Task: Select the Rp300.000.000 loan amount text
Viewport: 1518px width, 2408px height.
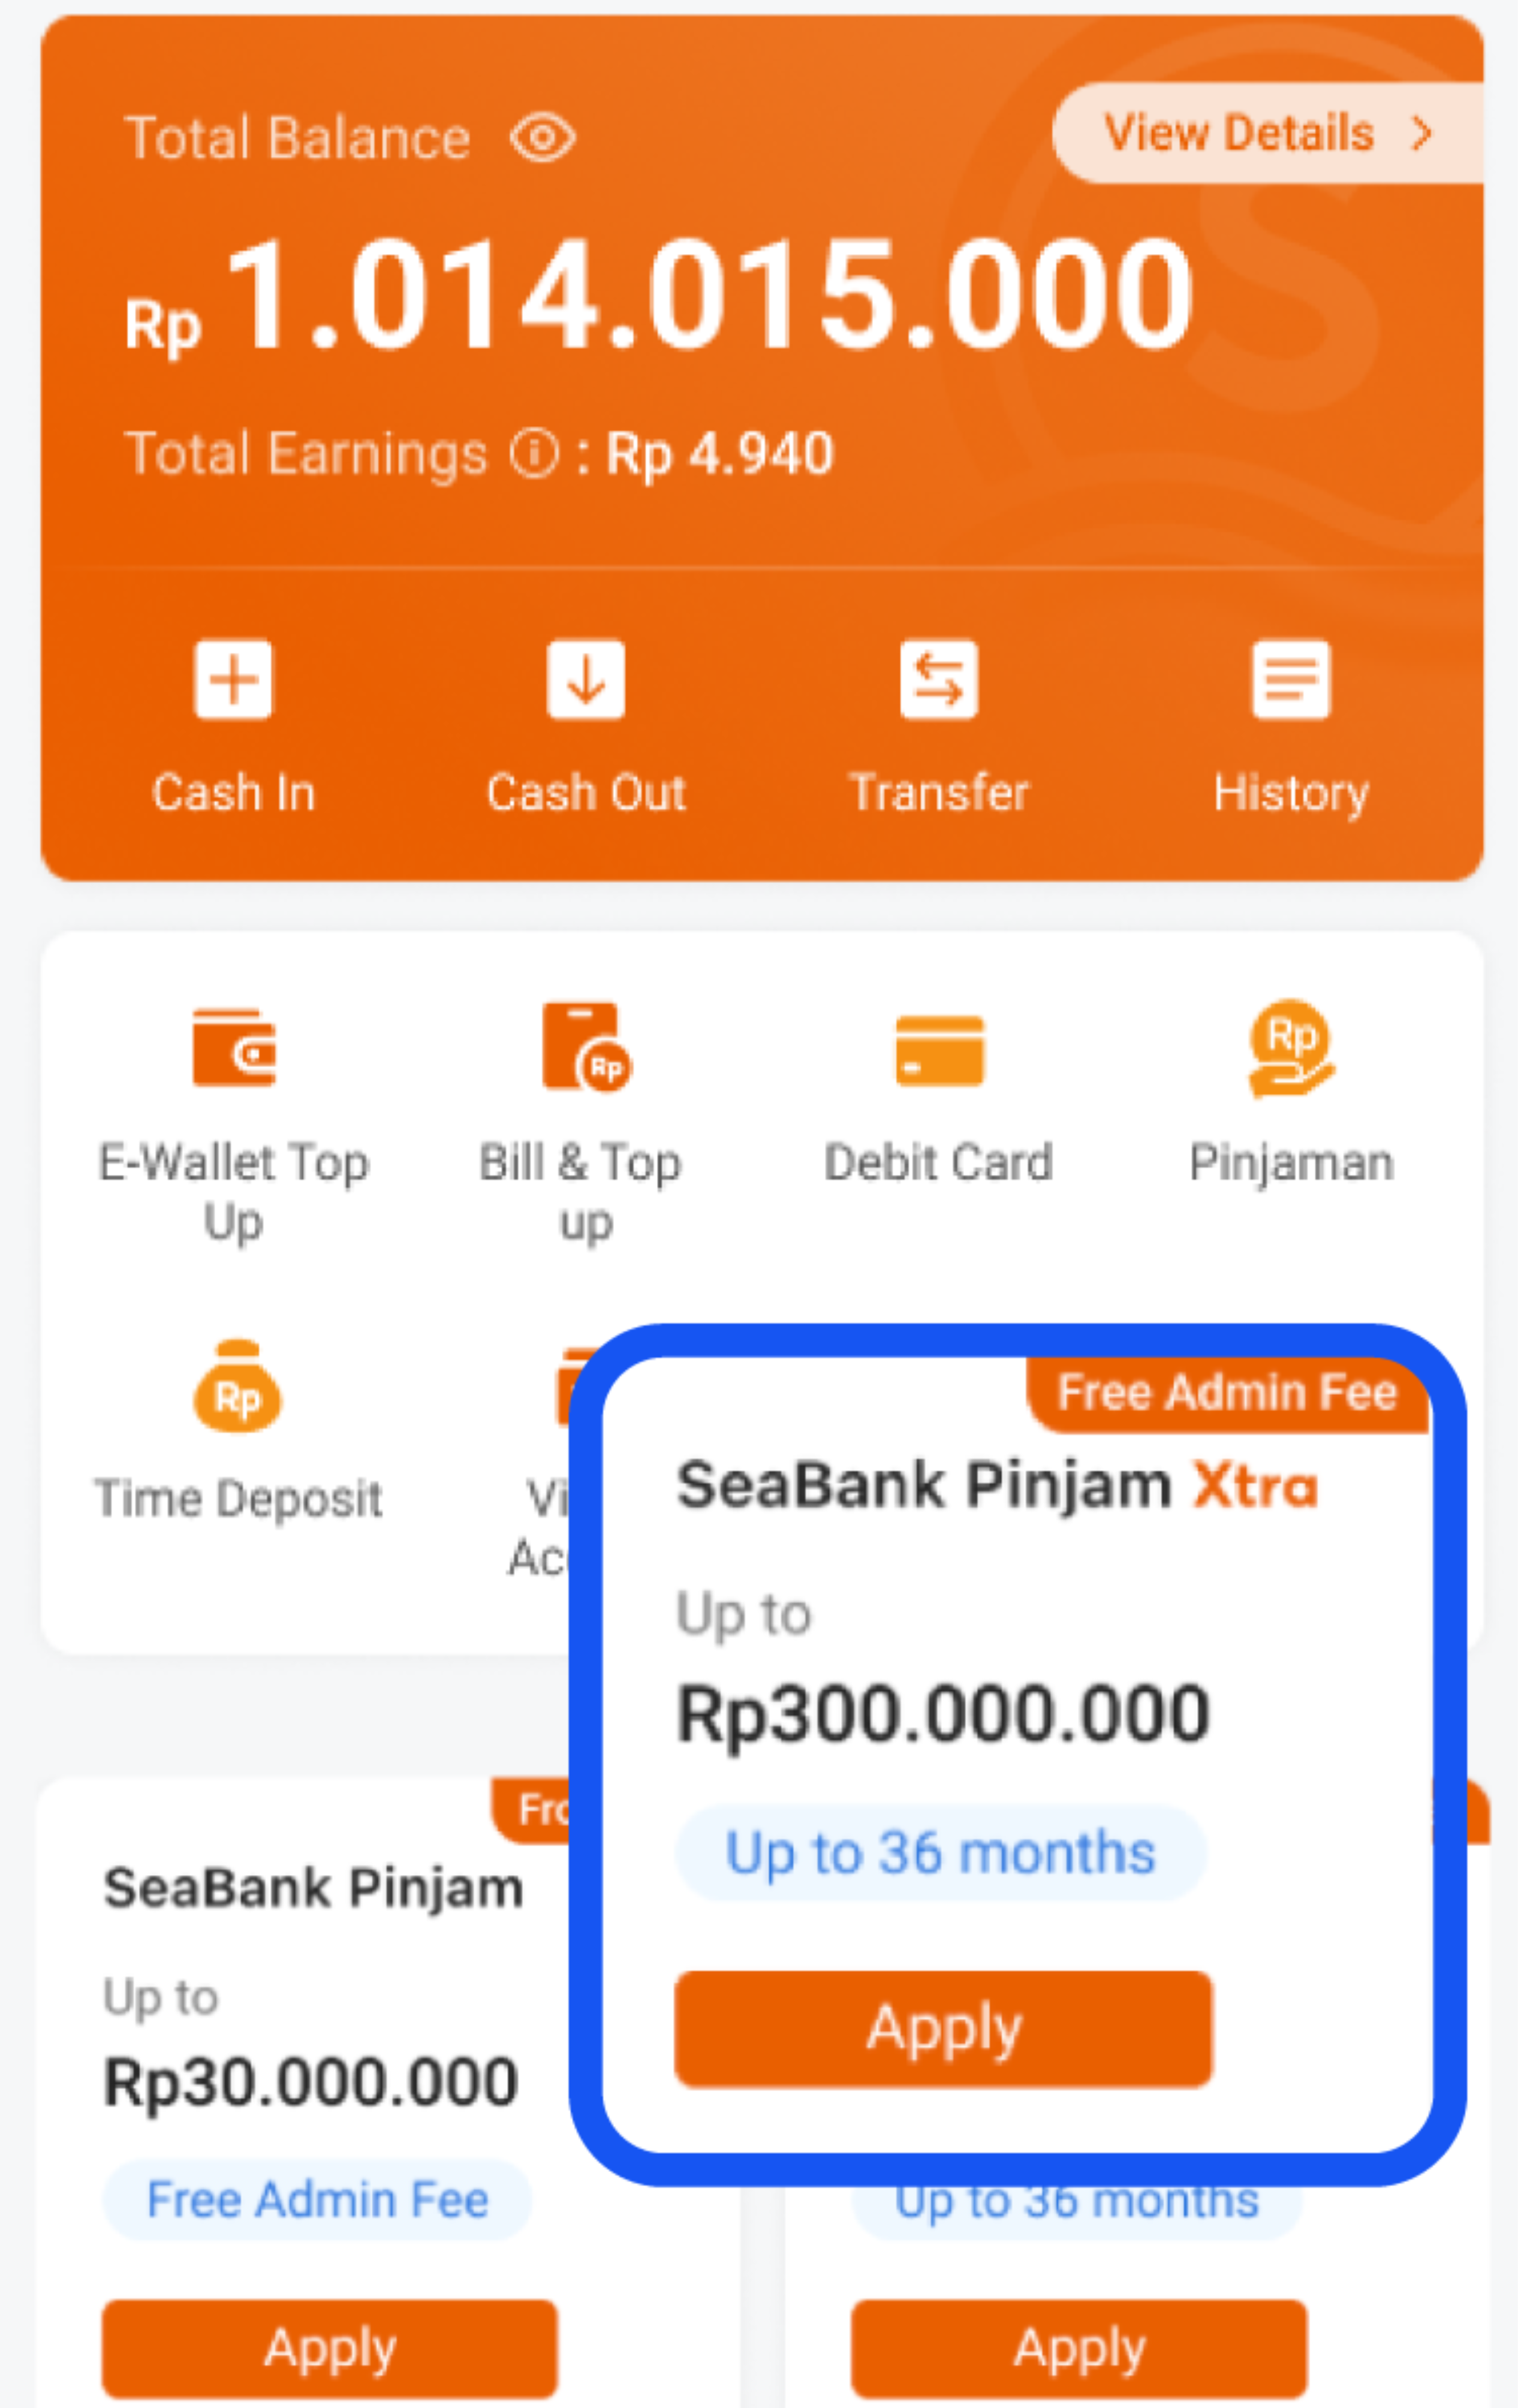Action: 943,1714
